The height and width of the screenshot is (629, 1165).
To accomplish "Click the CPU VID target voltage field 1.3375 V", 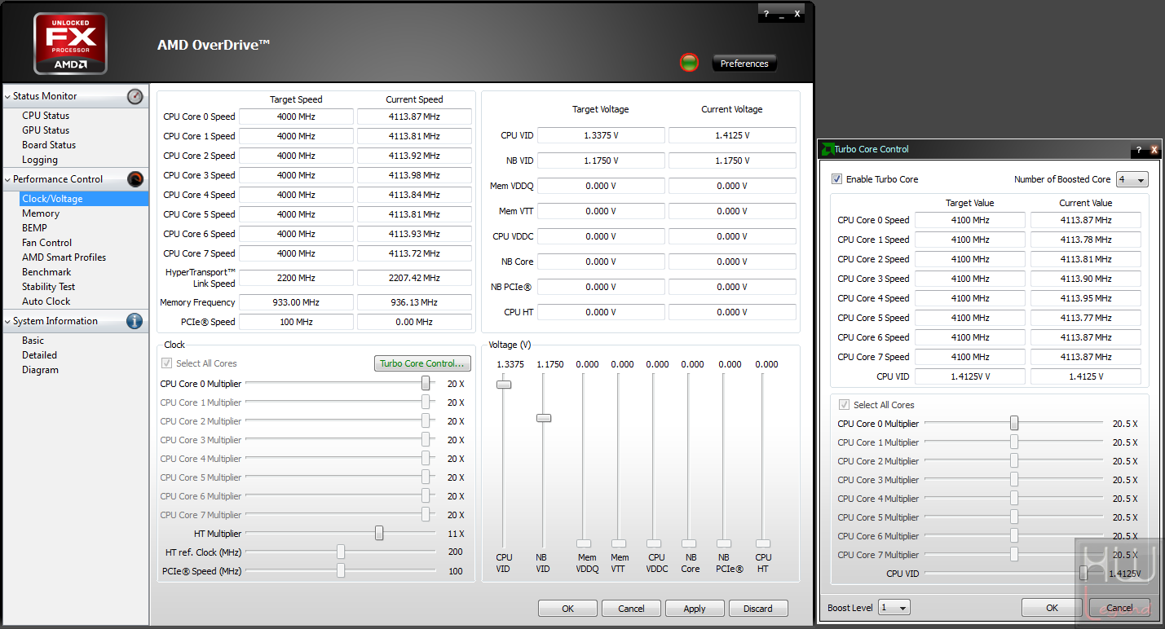I will [x=601, y=135].
